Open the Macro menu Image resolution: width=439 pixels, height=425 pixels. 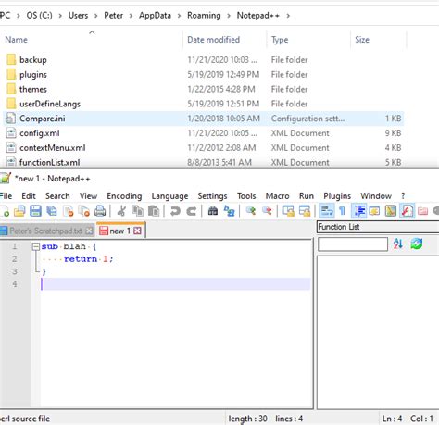click(277, 196)
